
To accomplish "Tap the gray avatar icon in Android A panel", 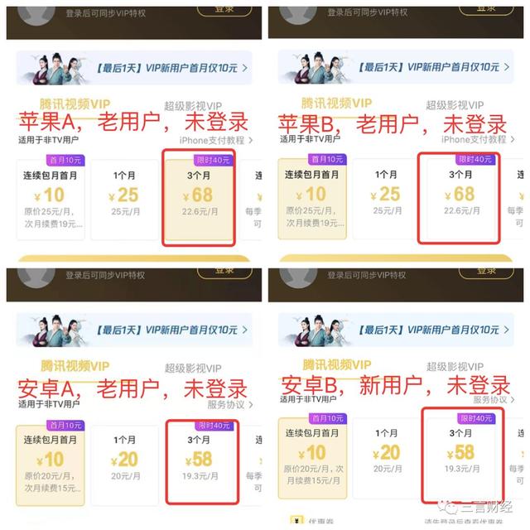I will pos(36,277).
